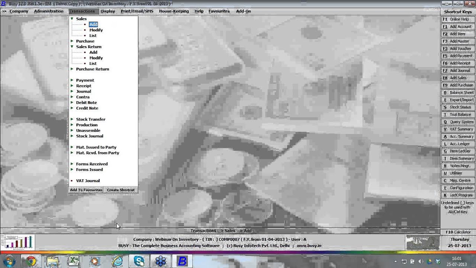Image resolution: width=476 pixels, height=268 pixels.
Task: Click the F3 Add Voucher shortcut
Action: tap(458, 48)
